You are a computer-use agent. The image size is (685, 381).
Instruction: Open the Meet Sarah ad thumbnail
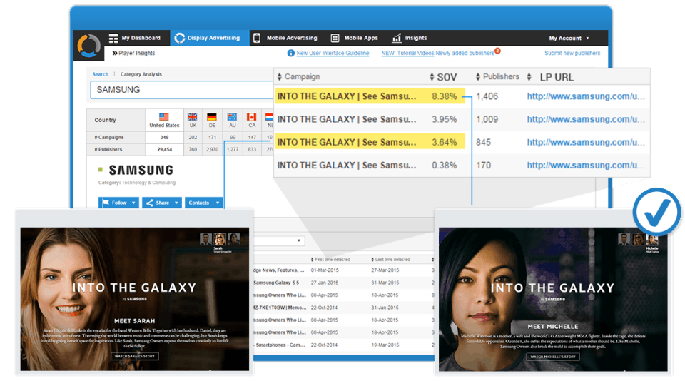(x=135, y=299)
